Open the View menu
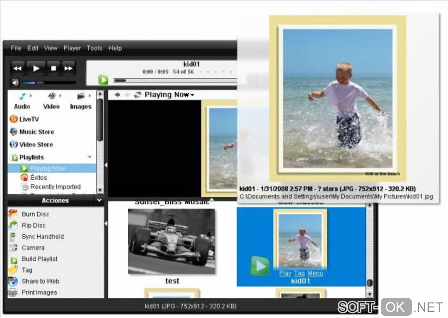The width and height of the screenshot is (448, 318). pyautogui.click(x=51, y=48)
